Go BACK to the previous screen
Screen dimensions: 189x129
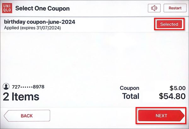pyautogui.click(x=27, y=116)
